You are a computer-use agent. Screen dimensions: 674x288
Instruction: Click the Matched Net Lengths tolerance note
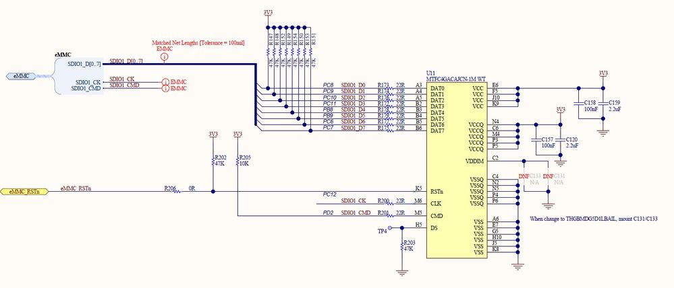pyautogui.click(x=198, y=43)
